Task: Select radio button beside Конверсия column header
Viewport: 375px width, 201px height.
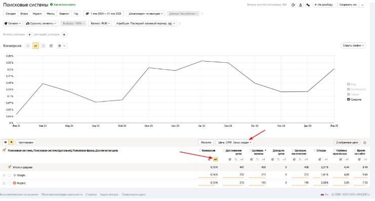Action: click(x=200, y=150)
